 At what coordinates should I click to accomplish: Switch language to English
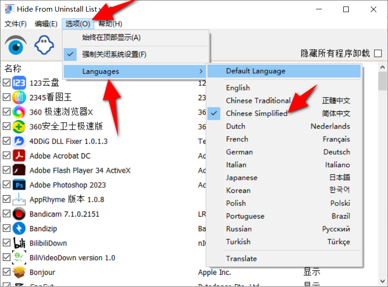coord(284,88)
